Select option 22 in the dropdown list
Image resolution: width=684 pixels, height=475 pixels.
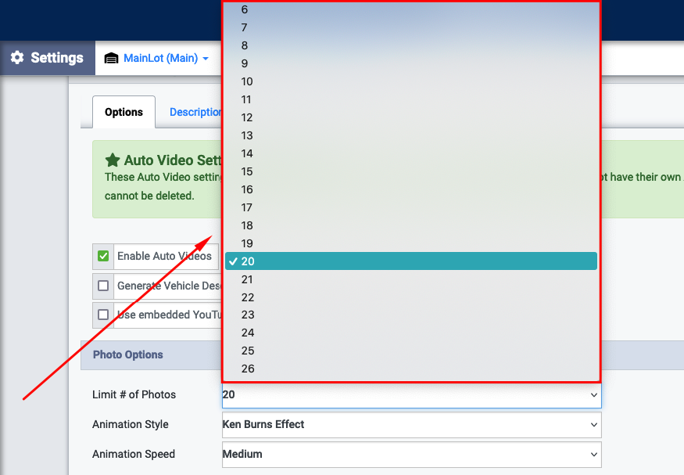tap(411, 297)
